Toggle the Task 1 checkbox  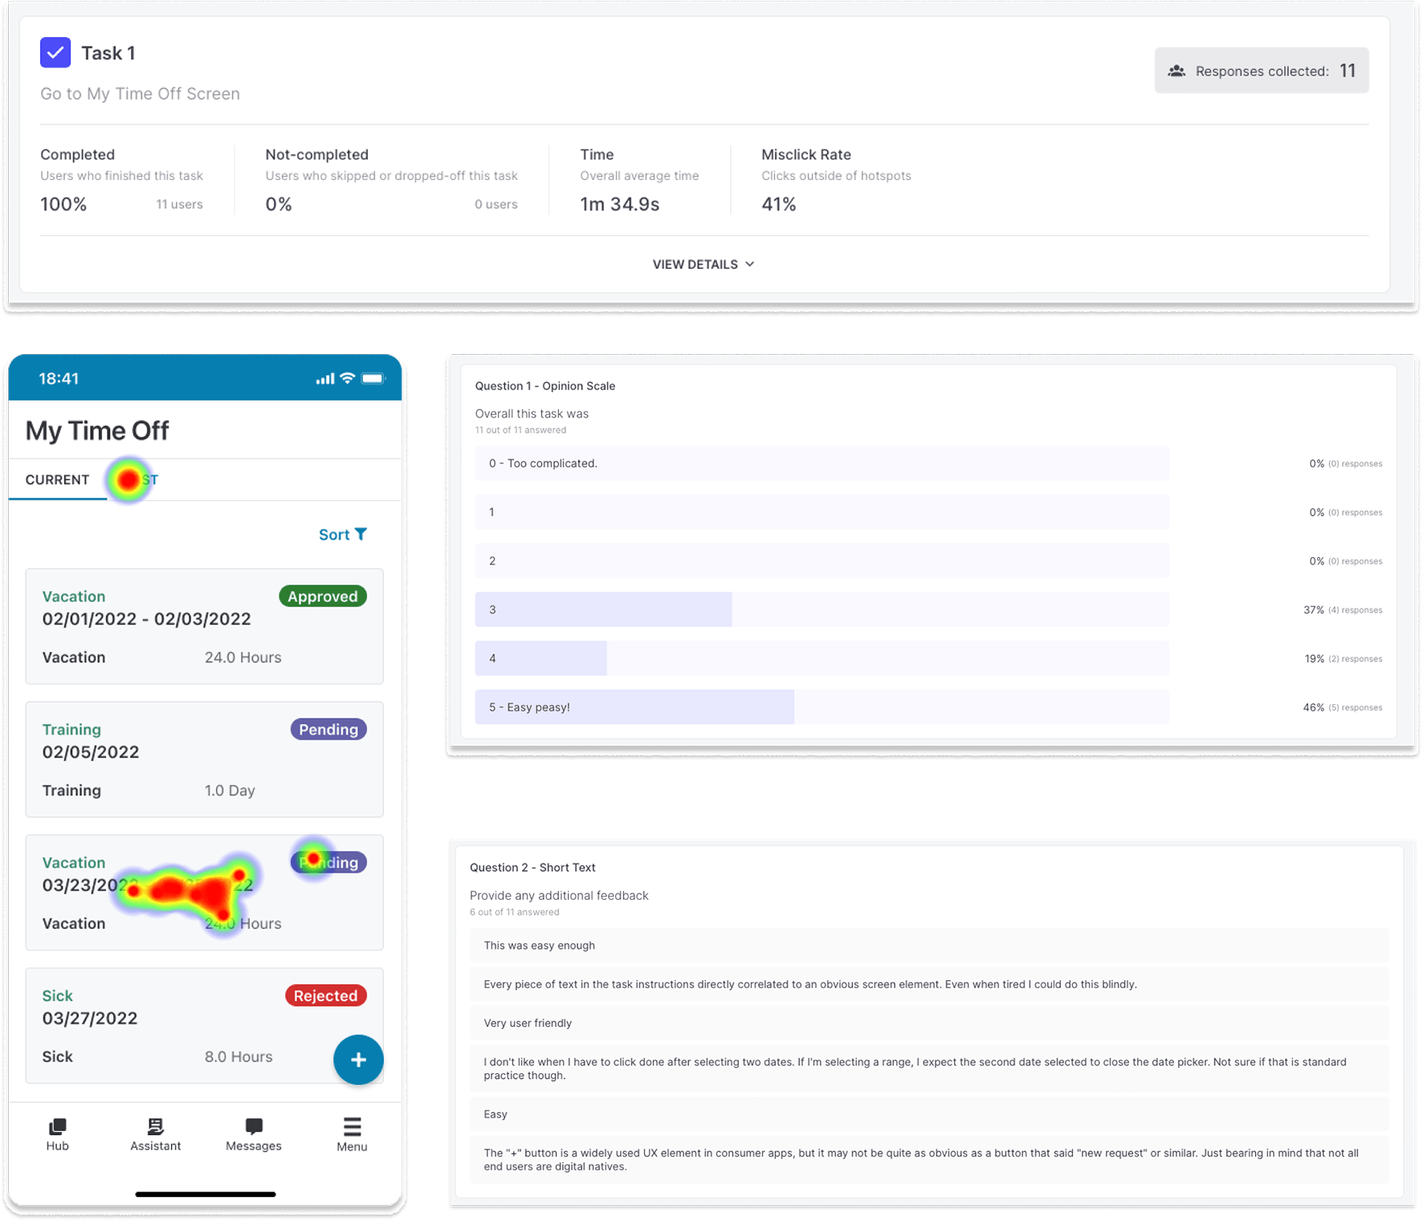tap(55, 53)
